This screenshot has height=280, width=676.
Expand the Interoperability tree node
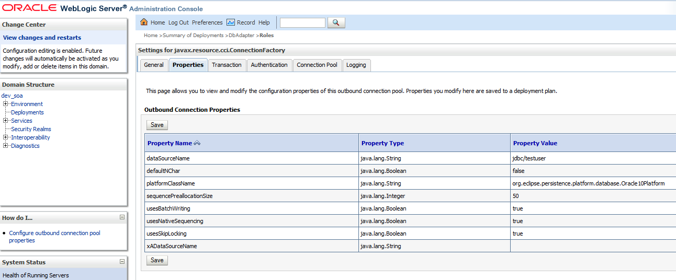point(6,137)
